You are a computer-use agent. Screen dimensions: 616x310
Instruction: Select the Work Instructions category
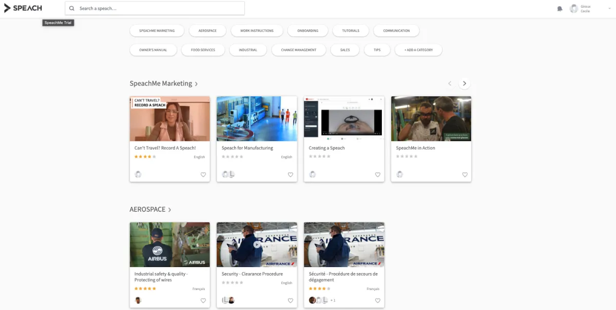(257, 31)
